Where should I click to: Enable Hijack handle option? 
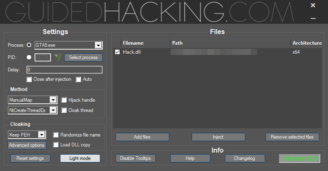pos(64,100)
